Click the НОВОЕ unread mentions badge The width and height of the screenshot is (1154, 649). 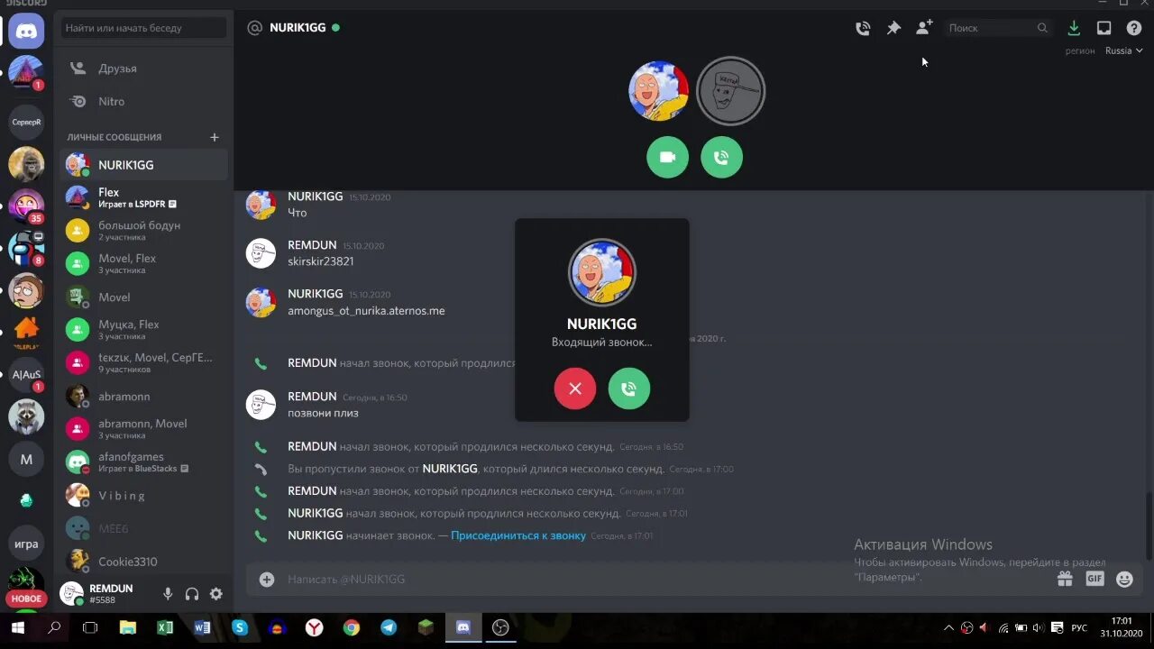26,599
